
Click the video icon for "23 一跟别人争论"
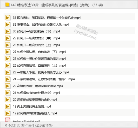coord(8,72)
